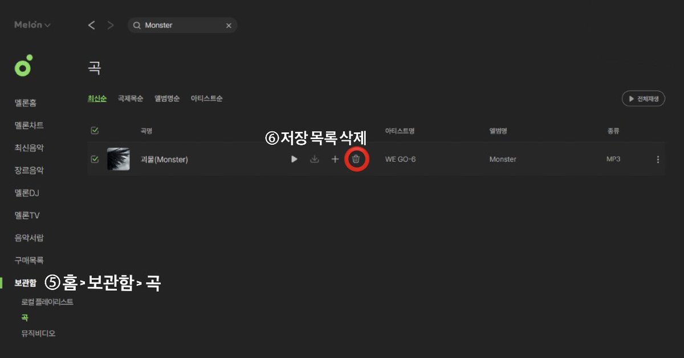The image size is (684, 358).
Task: Click the 전체재생 play all button
Action: click(x=644, y=99)
